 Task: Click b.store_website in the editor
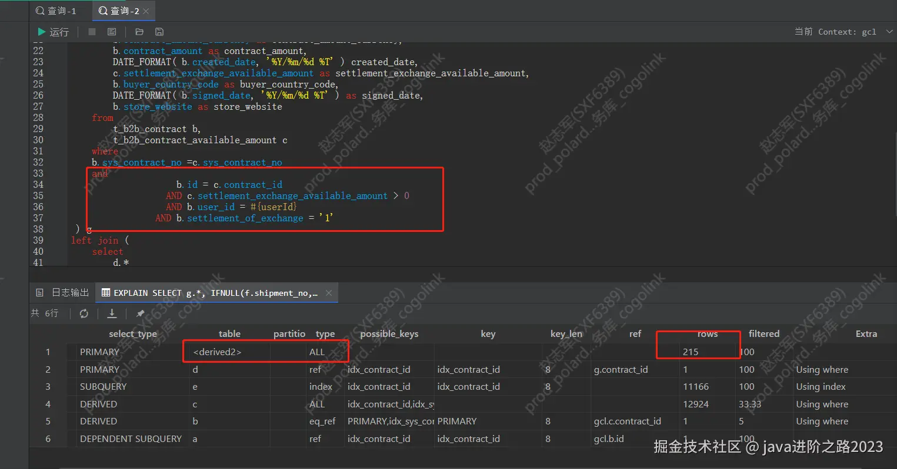[x=152, y=107]
